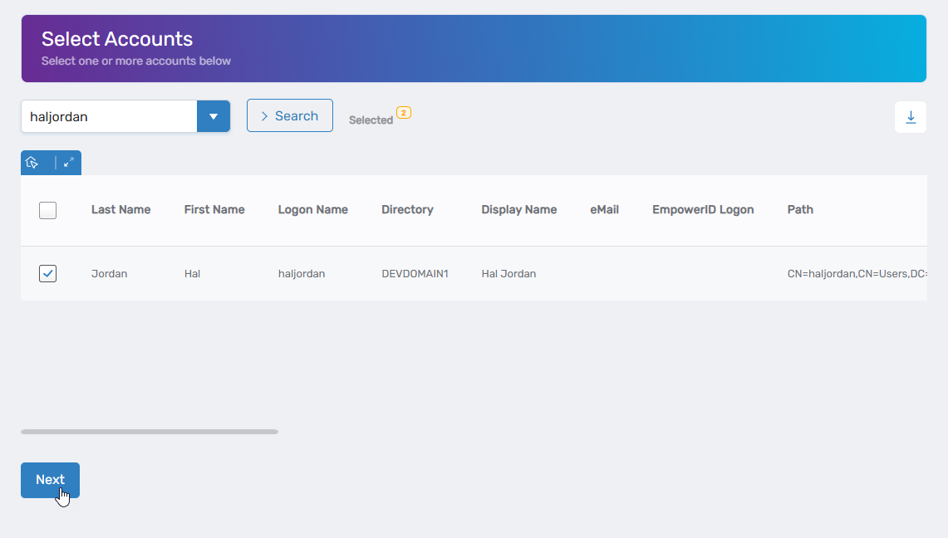The image size is (948, 538).
Task: Open the search dropdown arrow
Action: (x=214, y=116)
